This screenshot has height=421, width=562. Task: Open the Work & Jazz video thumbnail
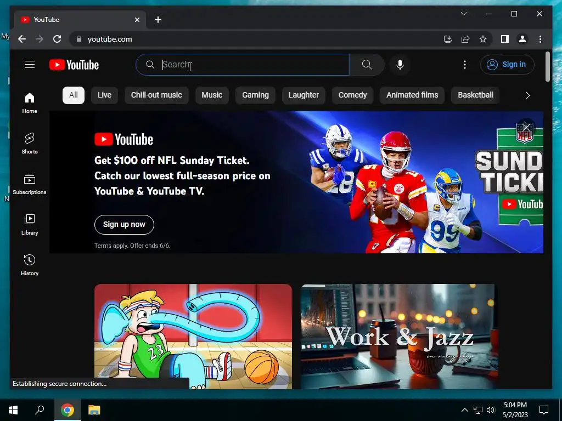tap(400, 337)
